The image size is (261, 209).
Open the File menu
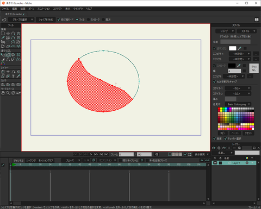(5, 9)
